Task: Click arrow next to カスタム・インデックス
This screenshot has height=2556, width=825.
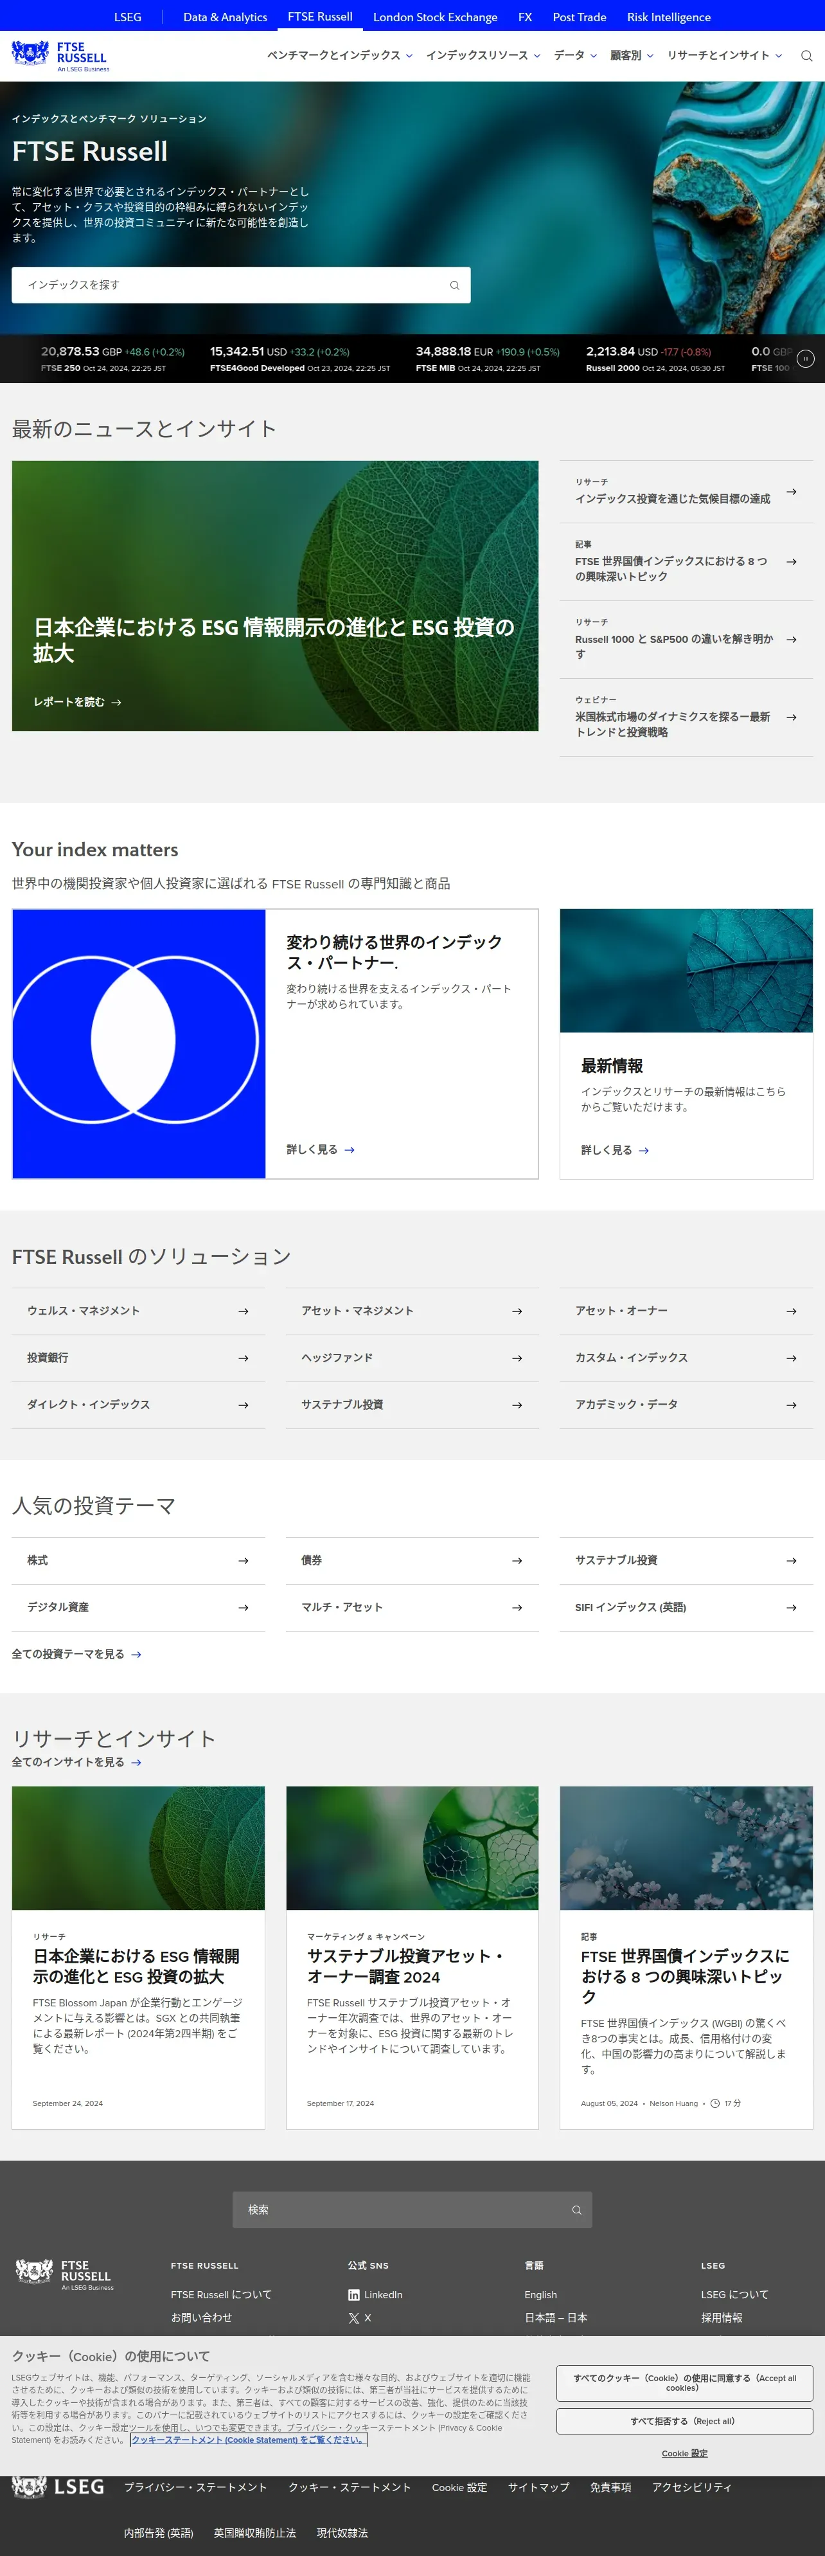Action: click(x=792, y=1357)
